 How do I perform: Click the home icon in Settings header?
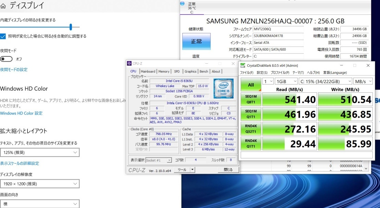(3, 6)
